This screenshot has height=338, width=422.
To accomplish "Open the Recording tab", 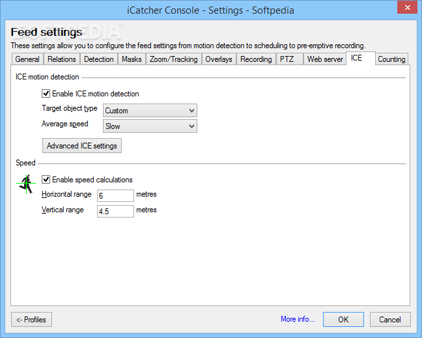I will point(256,59).
